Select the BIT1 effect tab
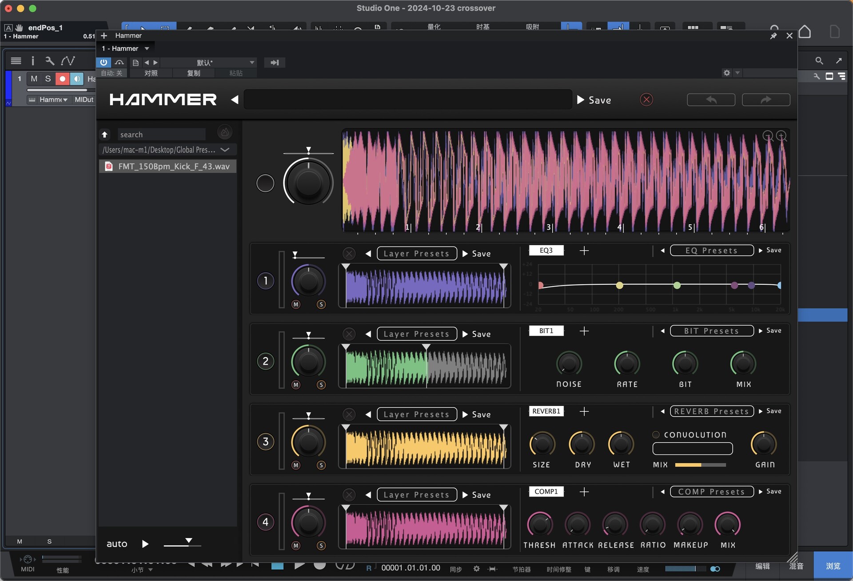This screenshot has height=581, width=853. (546, 331)
